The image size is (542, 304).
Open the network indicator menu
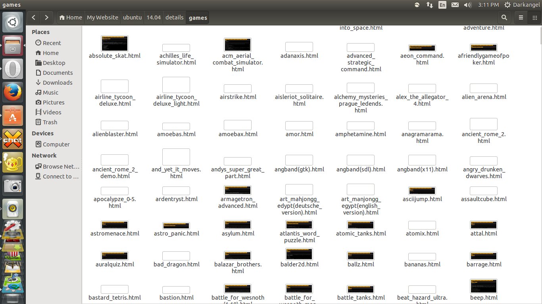point(430,5)
